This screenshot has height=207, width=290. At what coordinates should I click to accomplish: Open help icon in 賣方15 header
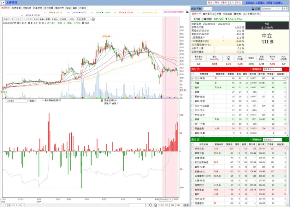pos(250,140)
